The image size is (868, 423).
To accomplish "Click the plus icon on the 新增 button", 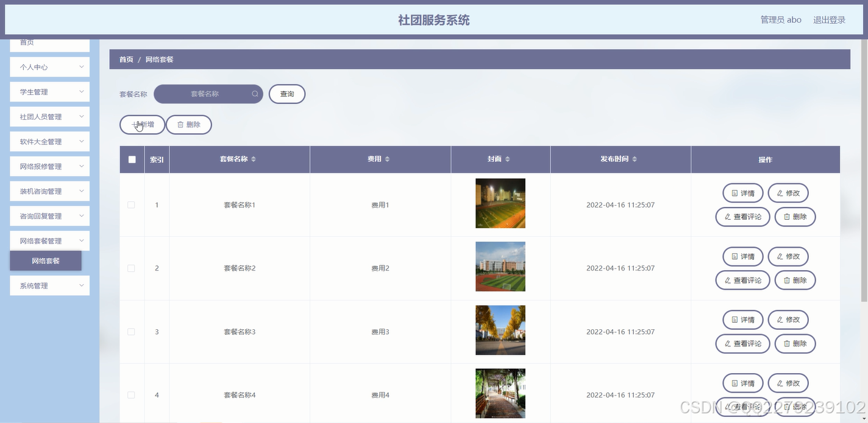I will [135, 124].
